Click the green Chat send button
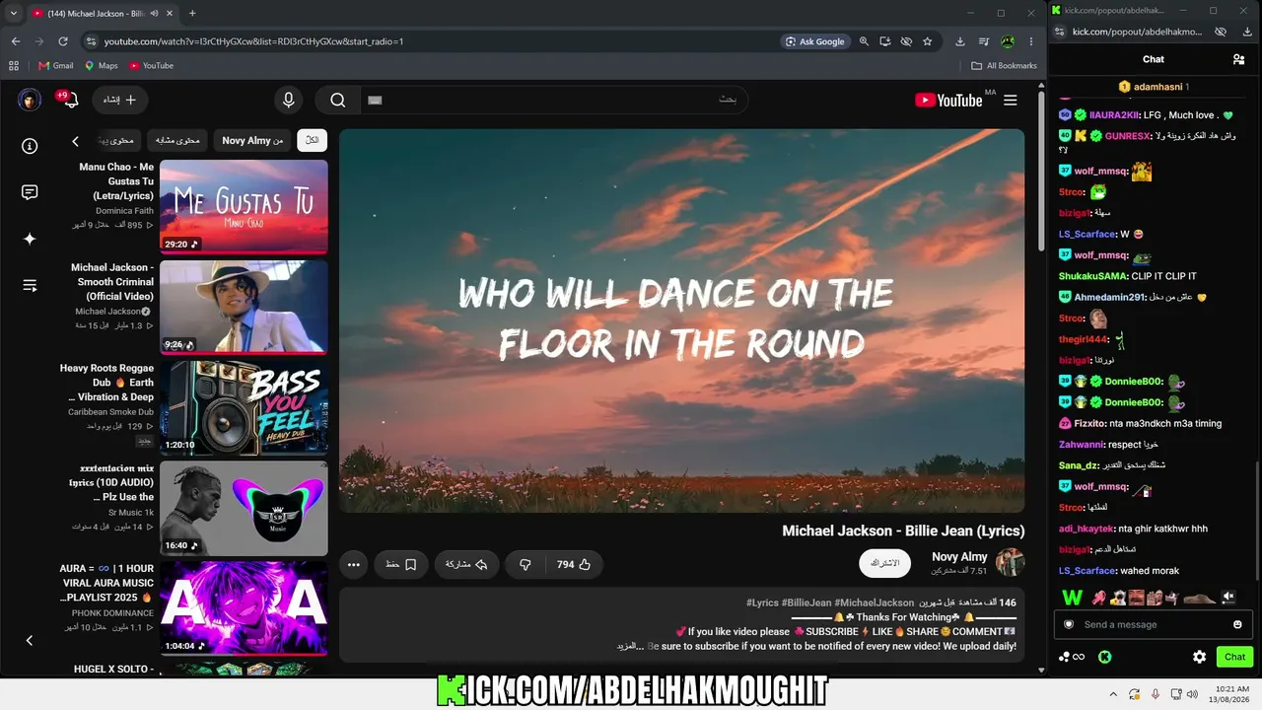 point(1234,657)
